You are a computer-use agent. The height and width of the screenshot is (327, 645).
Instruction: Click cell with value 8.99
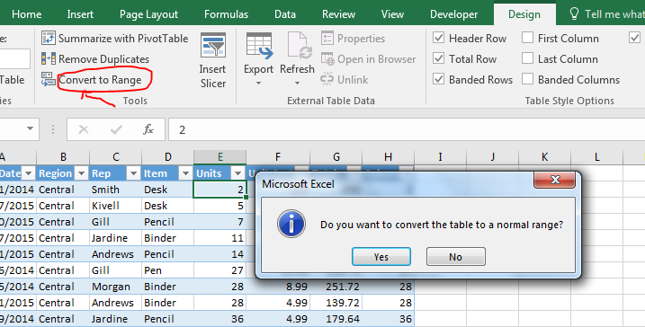tap(278, 287)
